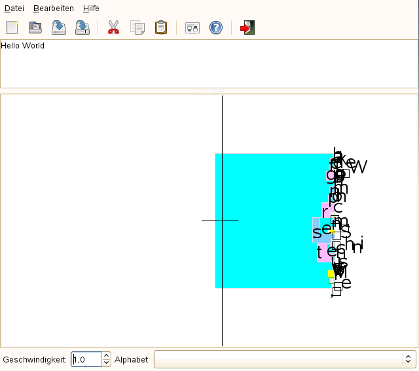Open the Datei menu
The height and width of the screenshot is (371, 419).
14,9
